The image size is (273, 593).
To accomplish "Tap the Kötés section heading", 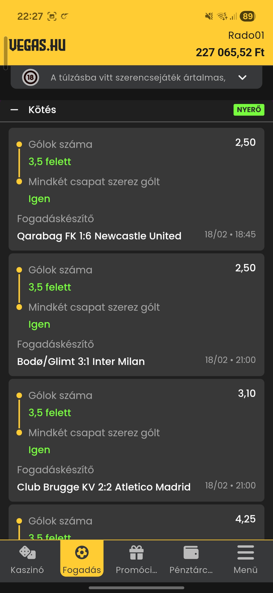I will click(42, 110).
